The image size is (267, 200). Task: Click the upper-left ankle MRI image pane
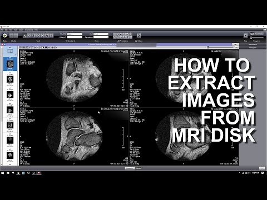click(x=74, y=78)
